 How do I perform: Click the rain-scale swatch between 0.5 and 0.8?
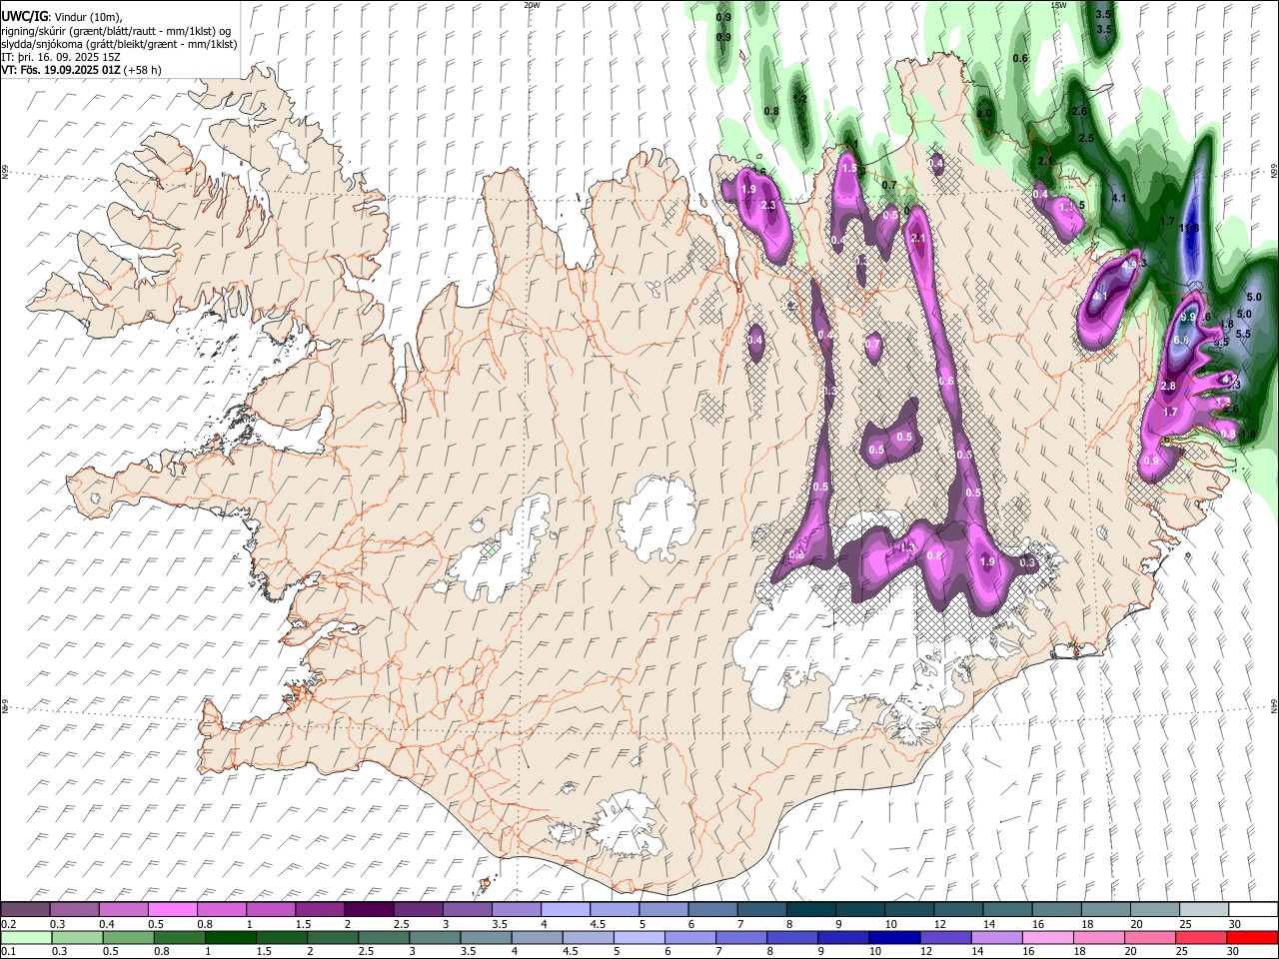pos(129,938)
